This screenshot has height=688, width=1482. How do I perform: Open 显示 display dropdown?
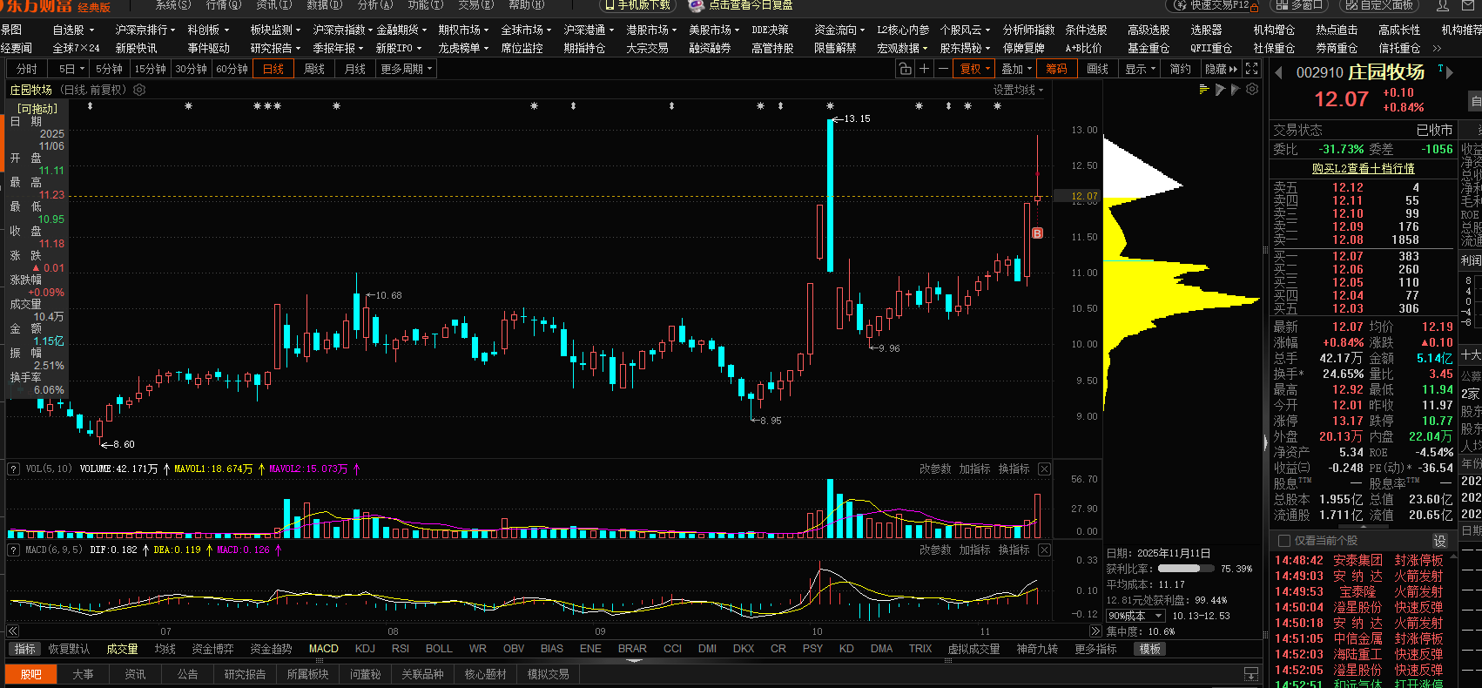[1140, 69]
